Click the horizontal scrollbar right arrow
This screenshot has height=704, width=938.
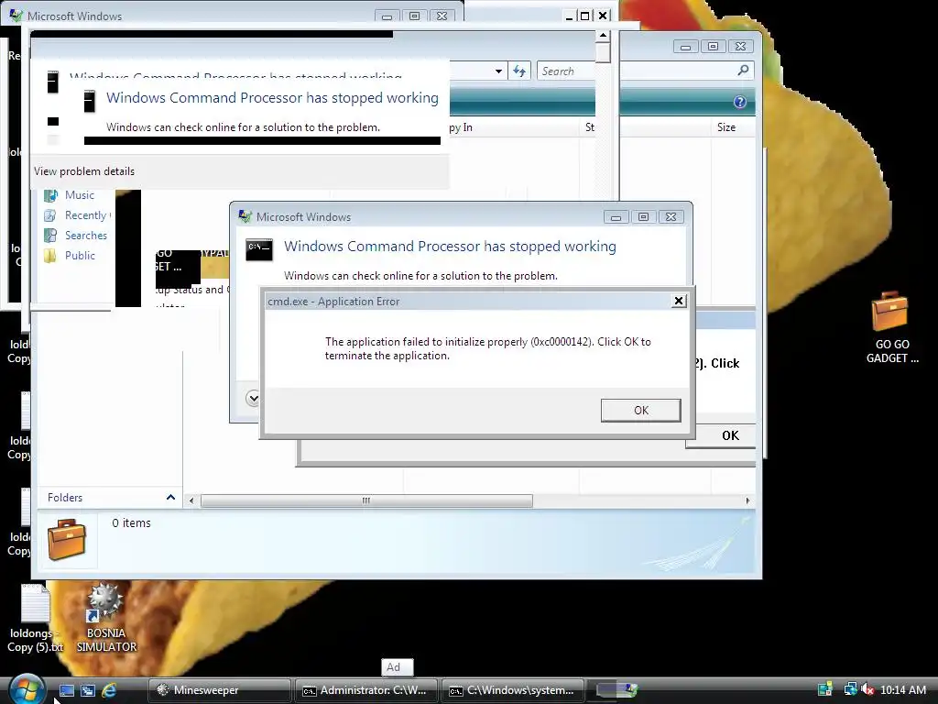coord(747,500)
